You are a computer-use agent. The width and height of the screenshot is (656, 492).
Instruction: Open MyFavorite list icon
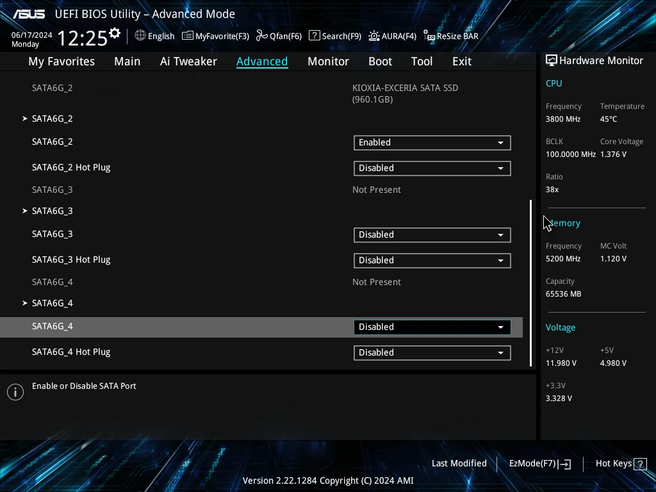pos(188,36)
